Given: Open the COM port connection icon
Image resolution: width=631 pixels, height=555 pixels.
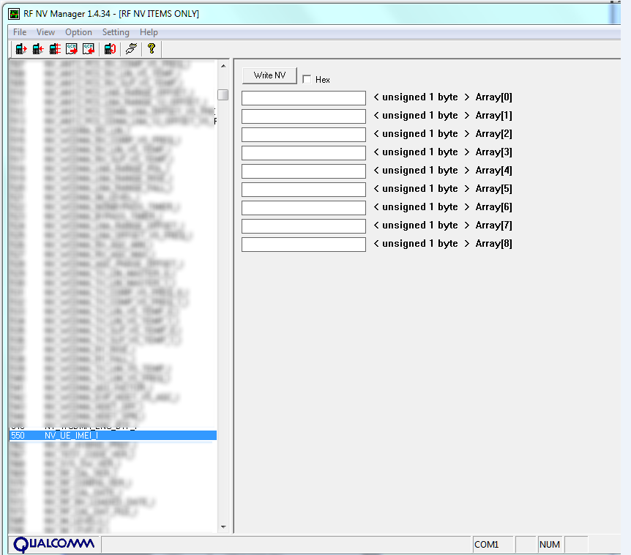Looking at the screenshot, I should click(131, 49).
